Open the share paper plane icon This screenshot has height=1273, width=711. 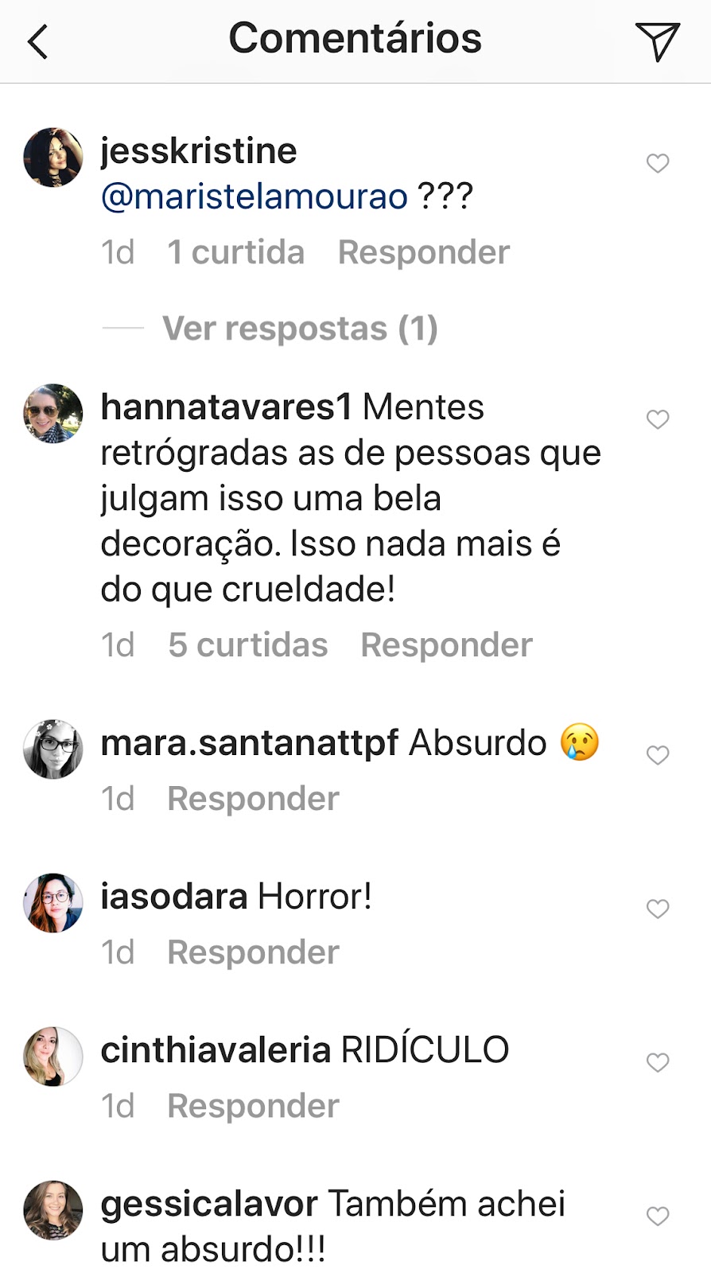point(657,41)
